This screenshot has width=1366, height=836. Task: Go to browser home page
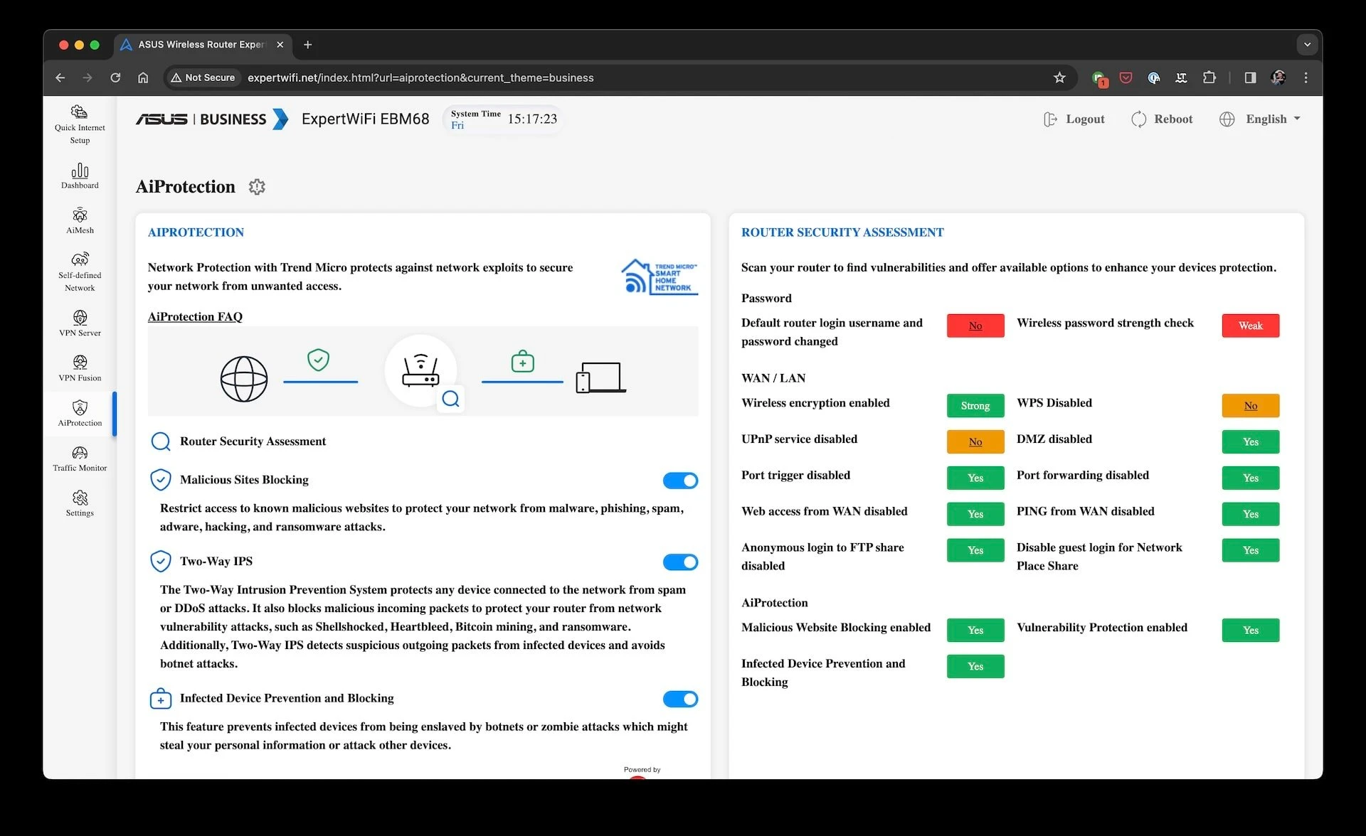point(143,77)
